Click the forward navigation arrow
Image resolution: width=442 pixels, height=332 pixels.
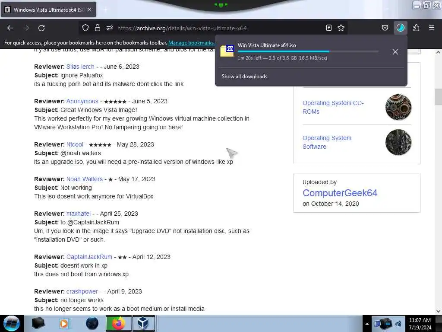26,28
